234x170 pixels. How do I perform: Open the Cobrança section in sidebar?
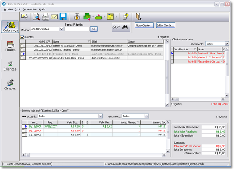point(10,27)
